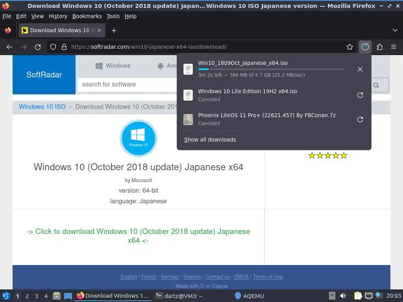Bookmark this page with the star

point(349,47)
